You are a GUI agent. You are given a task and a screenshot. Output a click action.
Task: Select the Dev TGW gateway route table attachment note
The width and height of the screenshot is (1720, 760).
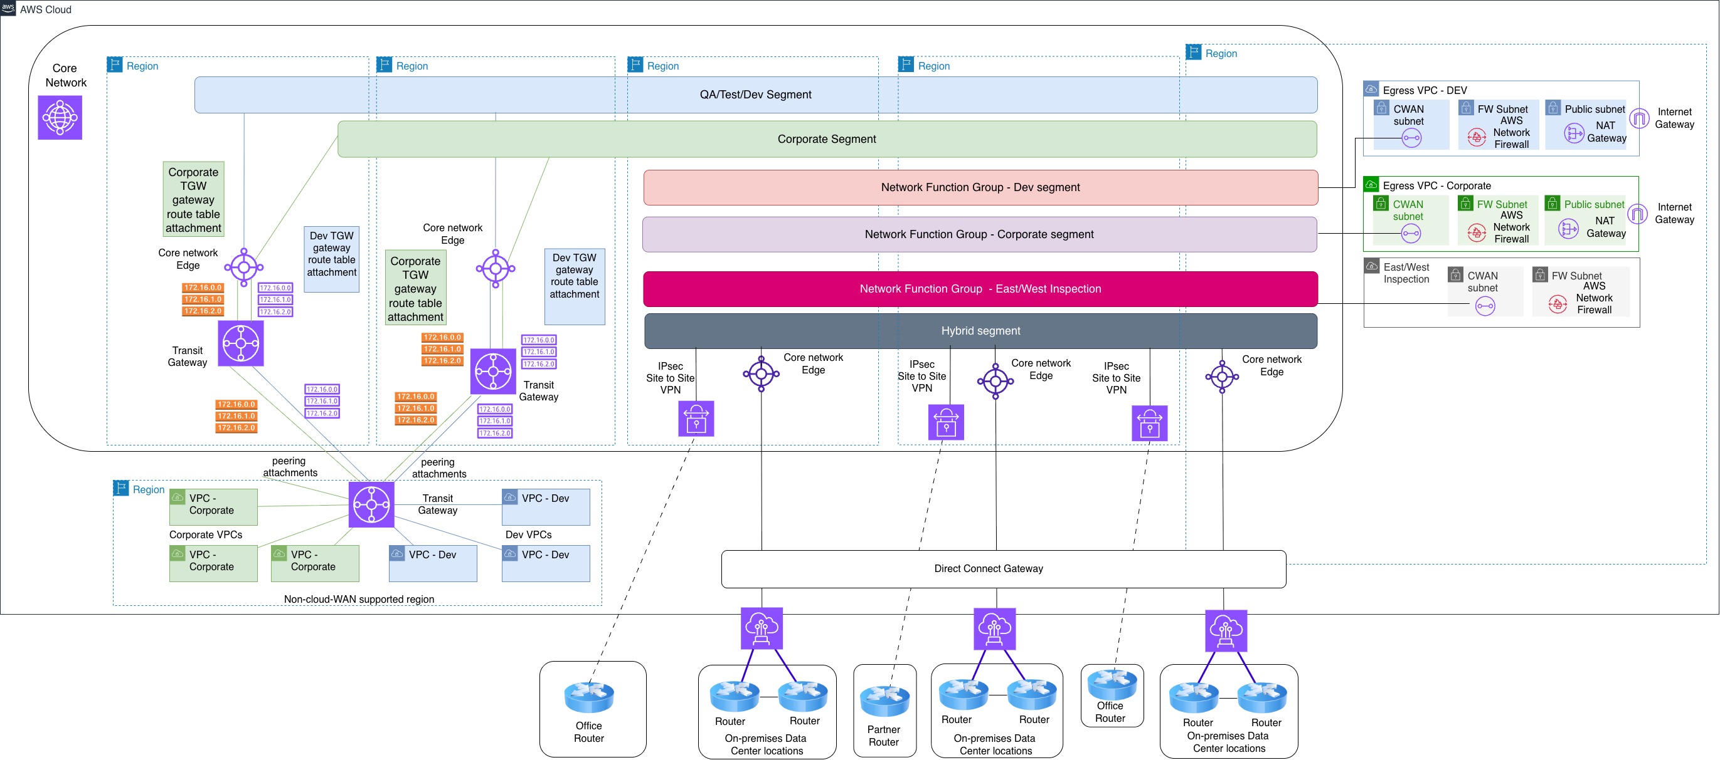click(331, 259)
